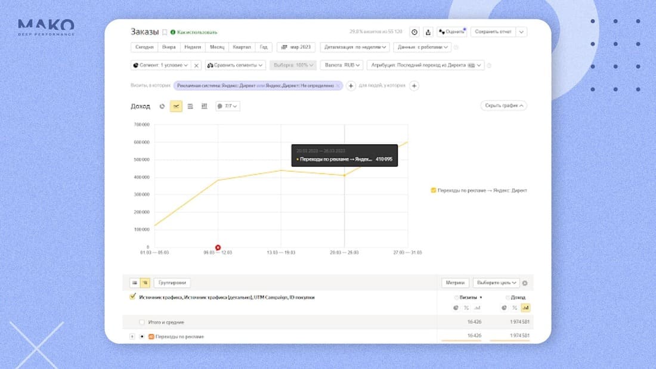
Task: Click the red annotation marker on timeline
Action: click(218, 247)
